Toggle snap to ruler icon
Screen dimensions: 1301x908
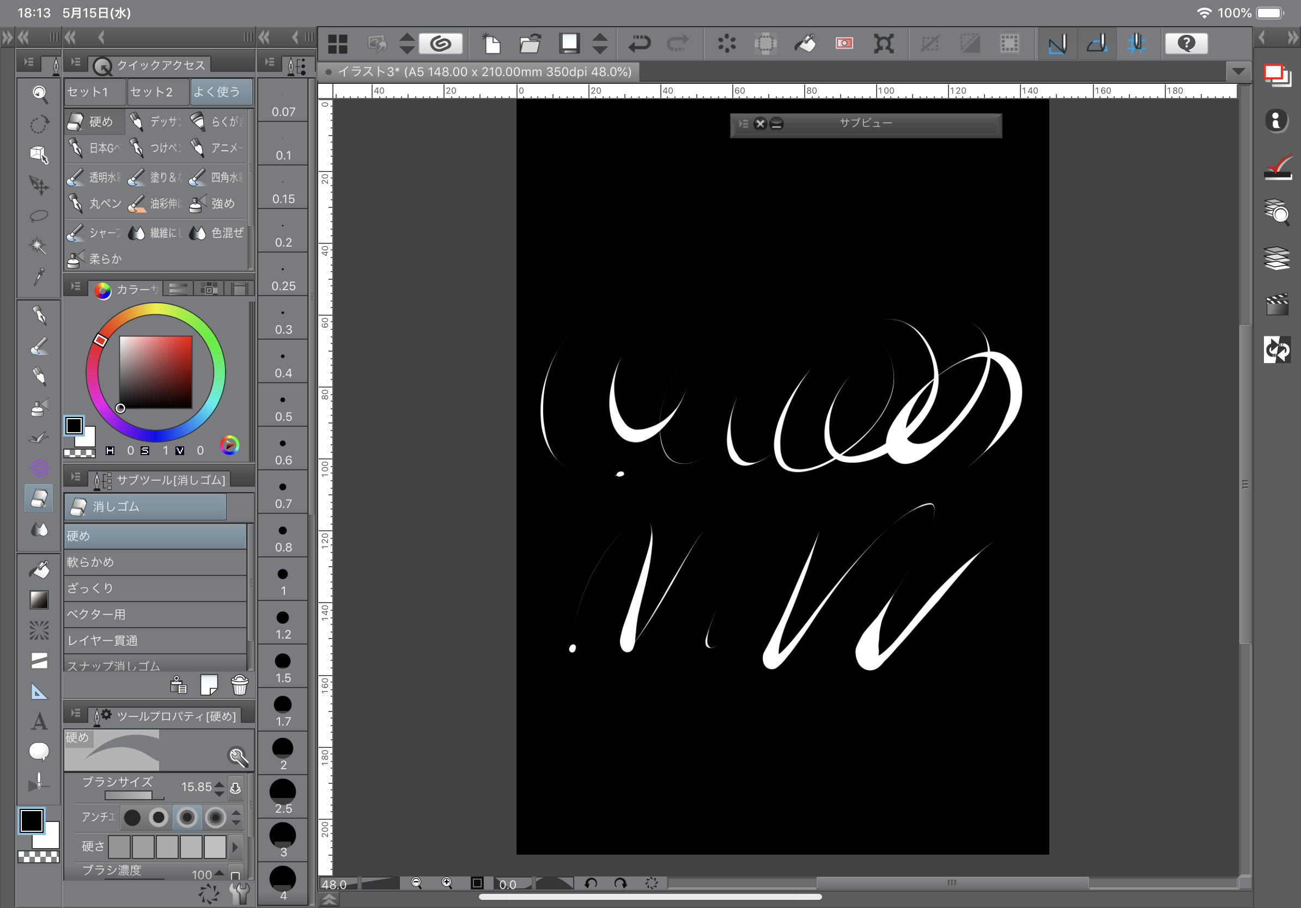coord(1057,44)
